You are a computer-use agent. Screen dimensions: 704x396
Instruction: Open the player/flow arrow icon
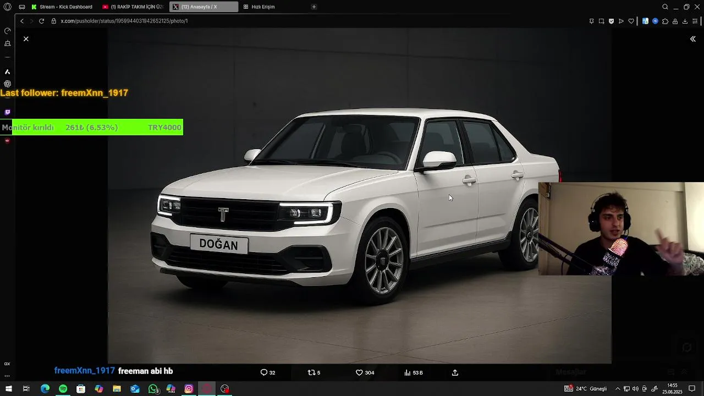click(x=621, y=21)
